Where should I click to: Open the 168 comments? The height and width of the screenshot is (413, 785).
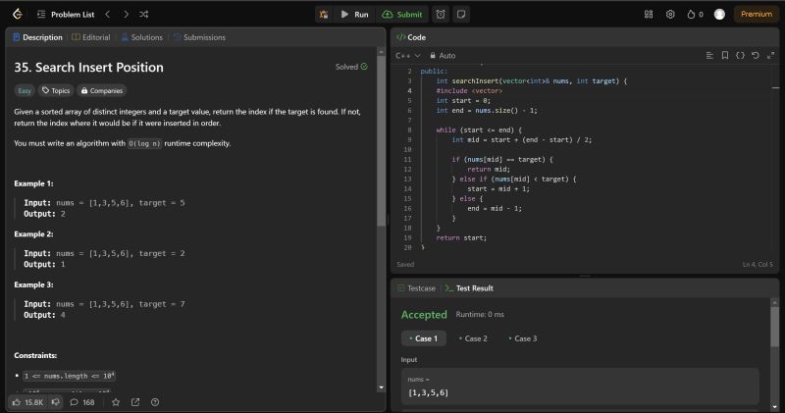[x=82, y=402]
